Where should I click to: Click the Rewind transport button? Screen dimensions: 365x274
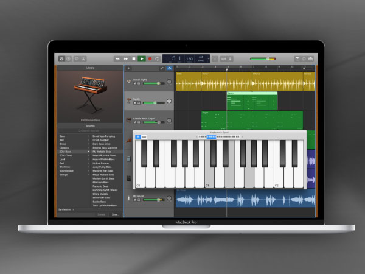[x=117, y=59]
